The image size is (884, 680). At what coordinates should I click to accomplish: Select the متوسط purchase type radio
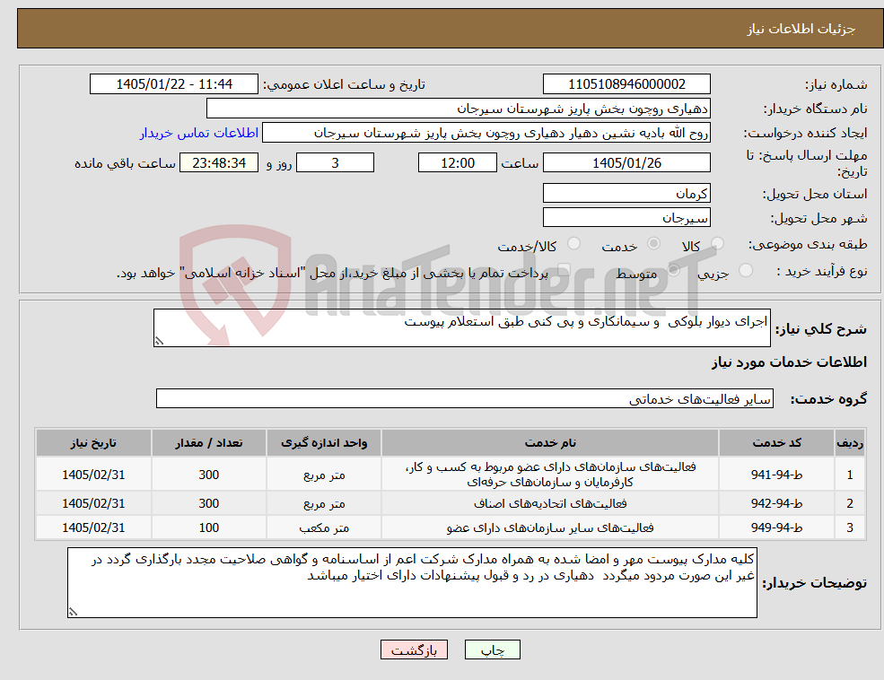tap(674, 270)
